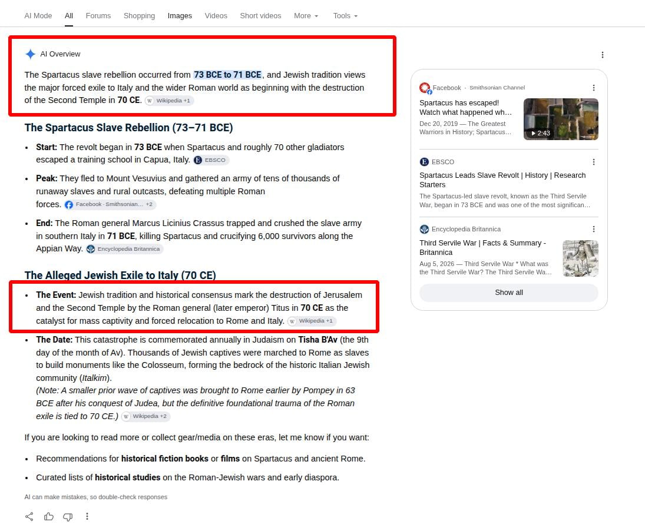Switch to the Images tab

[x=180, y=16]
